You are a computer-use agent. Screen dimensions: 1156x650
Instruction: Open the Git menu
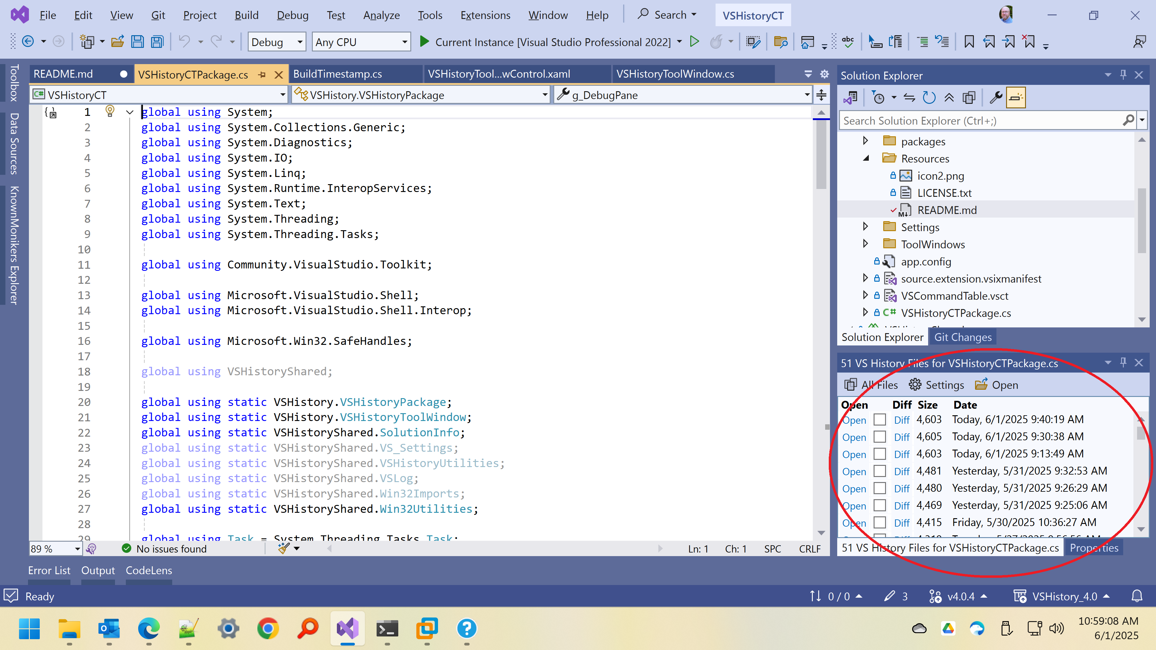158,15
